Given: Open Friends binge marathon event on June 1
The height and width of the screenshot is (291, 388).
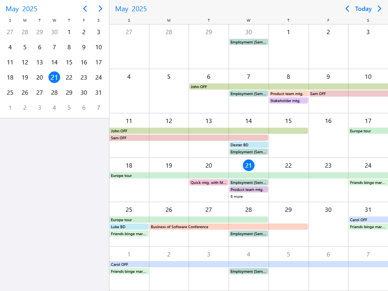Looking at the screenshot, I should tap(129, 271).
